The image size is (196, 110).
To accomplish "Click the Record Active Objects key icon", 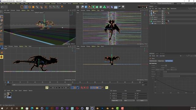I will [x=82, y=88].
